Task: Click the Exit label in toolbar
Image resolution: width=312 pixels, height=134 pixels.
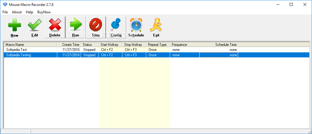Action: [156, 35]
